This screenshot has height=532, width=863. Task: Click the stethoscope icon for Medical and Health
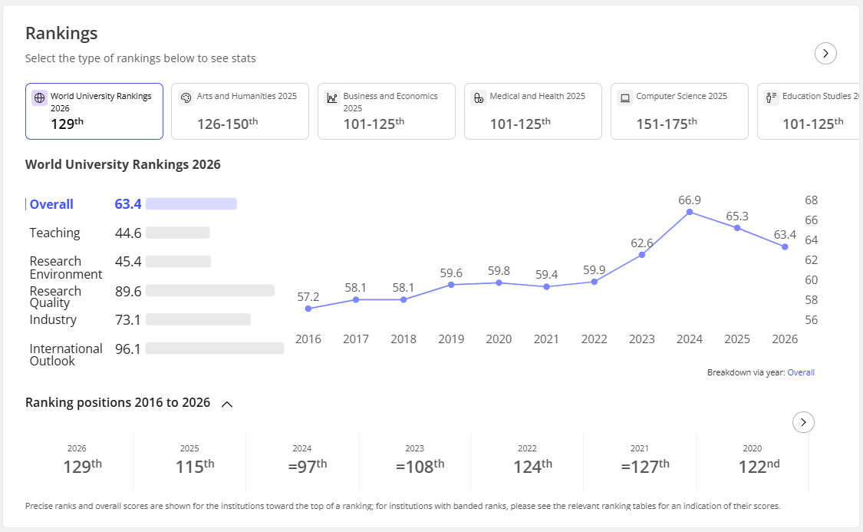pyautogui.click(x=479, y=98)
